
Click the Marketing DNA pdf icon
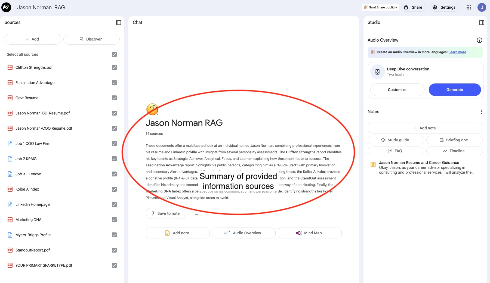pos(10,220)
